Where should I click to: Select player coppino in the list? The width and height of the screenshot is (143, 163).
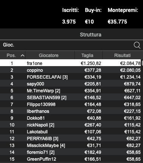coord(71,70)
